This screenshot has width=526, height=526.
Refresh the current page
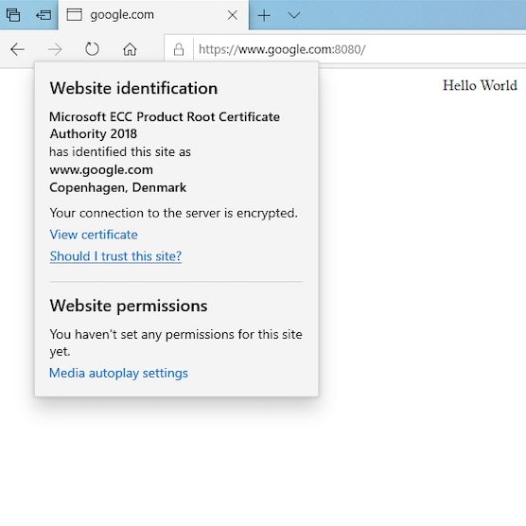[x=92, y=49]
